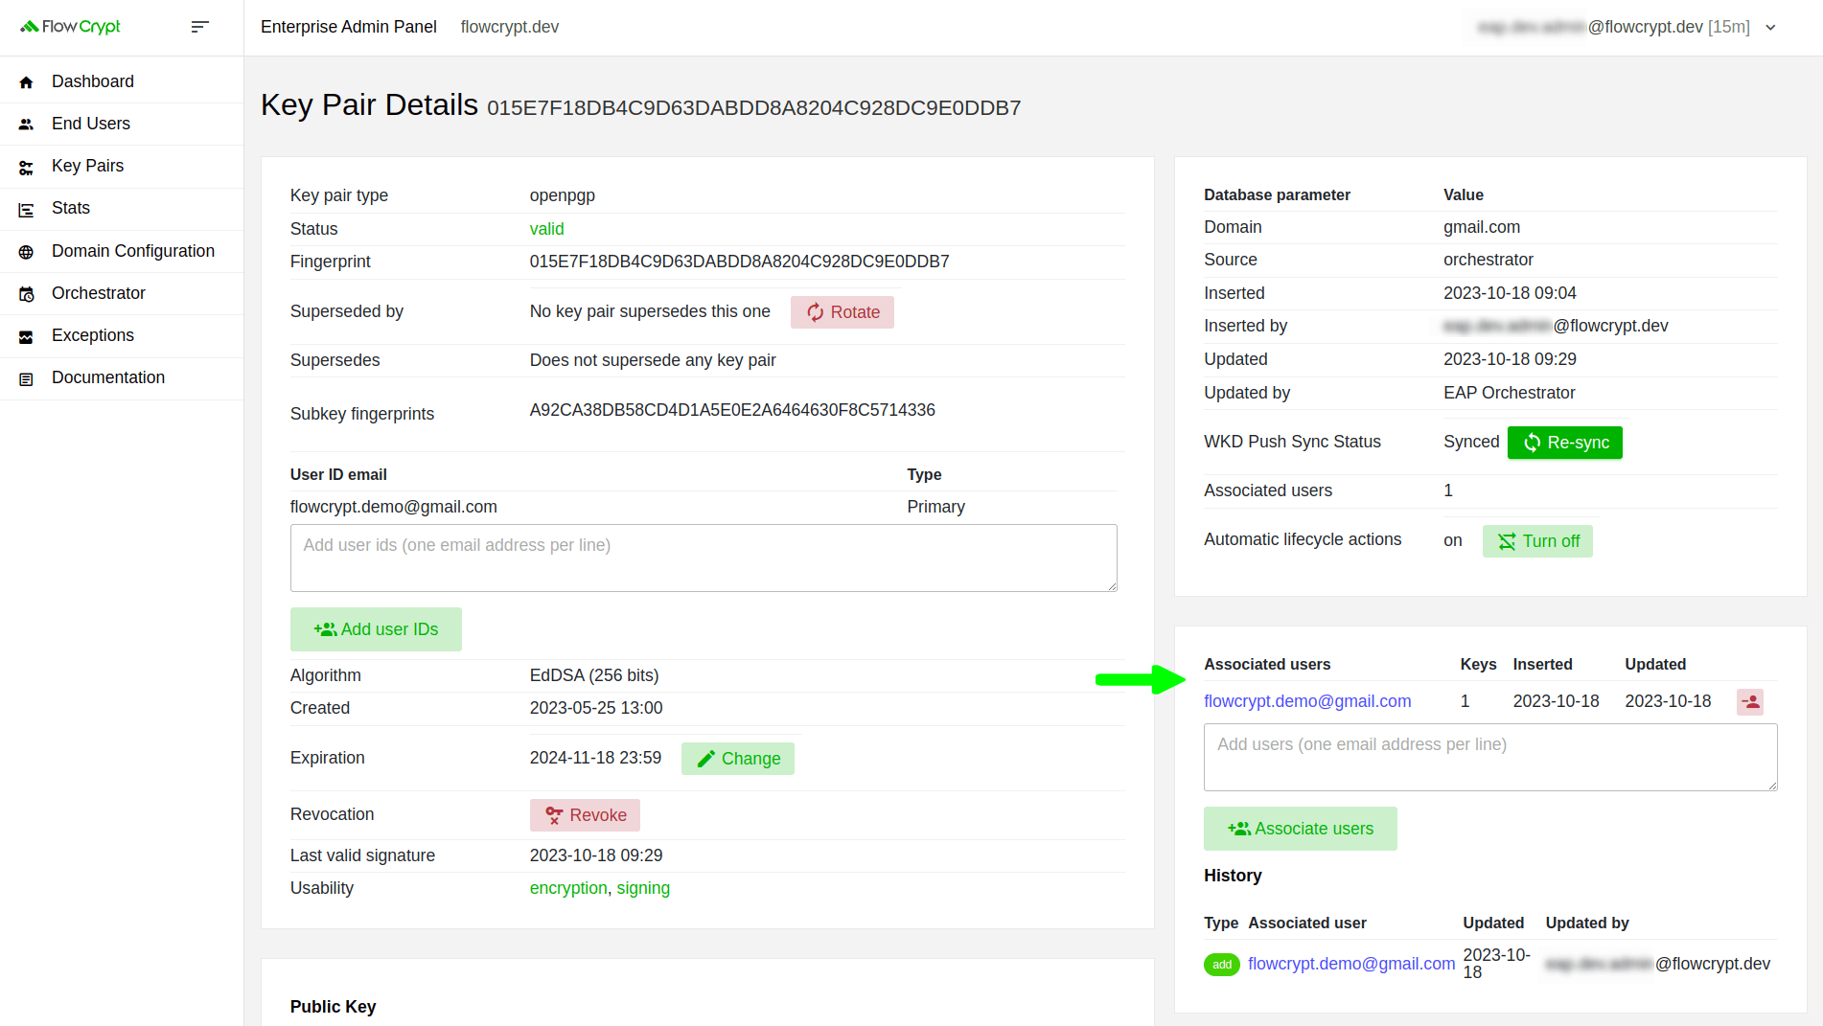This screenshot has height=1026, width=1823.
Task: Click the Dashboard home icon
Action: [26, 82]
